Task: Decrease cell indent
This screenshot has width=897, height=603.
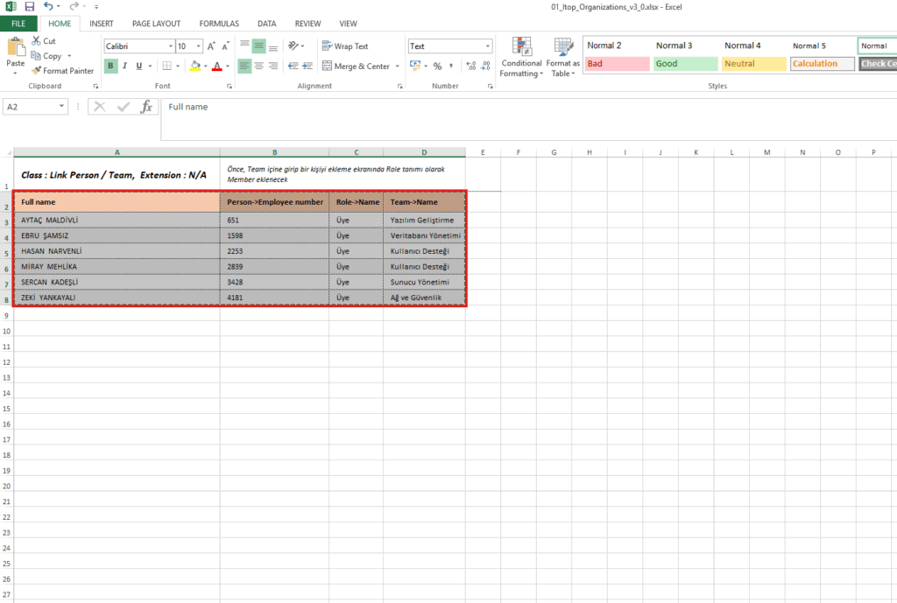Action: (293, 66)
